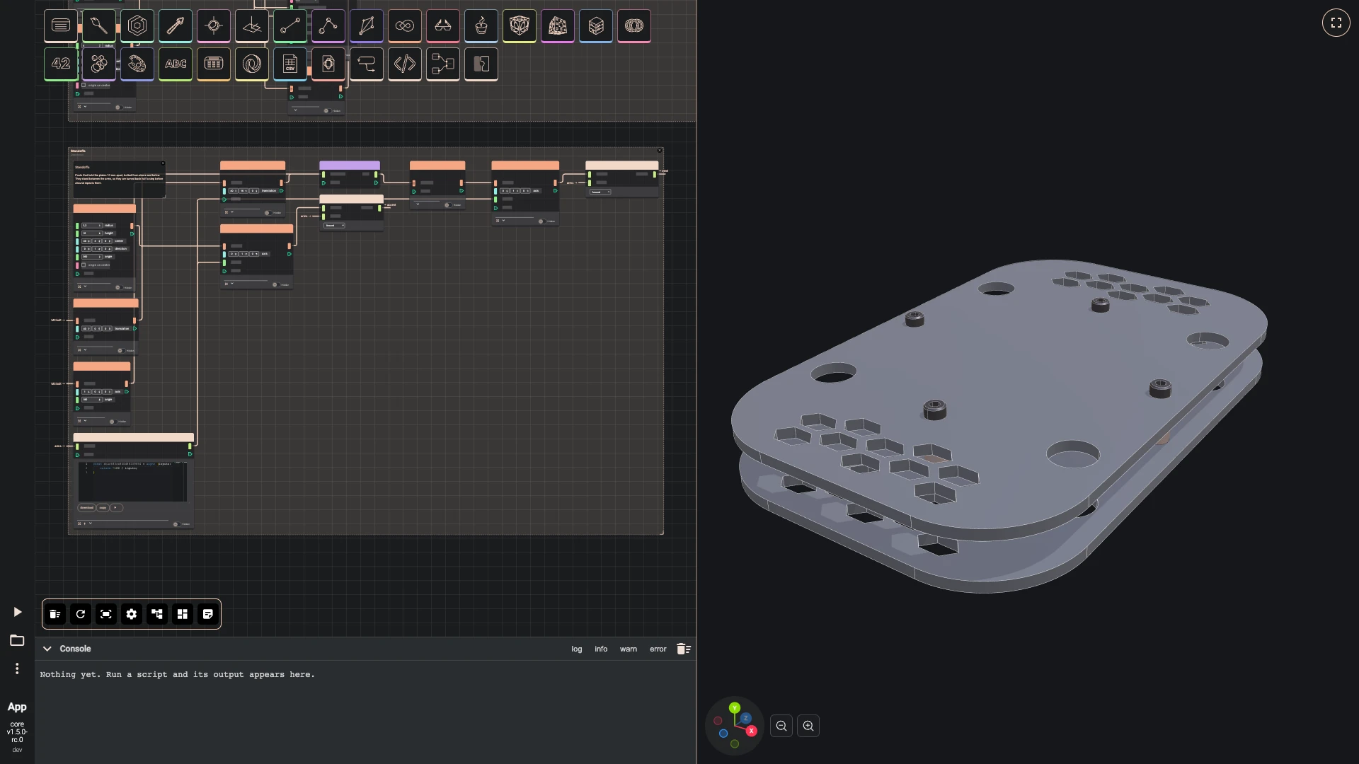1359x764 pixels.
Task: Toggle the warn filter in Console
Action: 629,649
